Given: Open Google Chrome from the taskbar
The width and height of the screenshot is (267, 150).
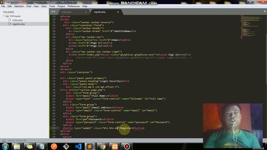Looking at the screenshot, I should point(103,147).
